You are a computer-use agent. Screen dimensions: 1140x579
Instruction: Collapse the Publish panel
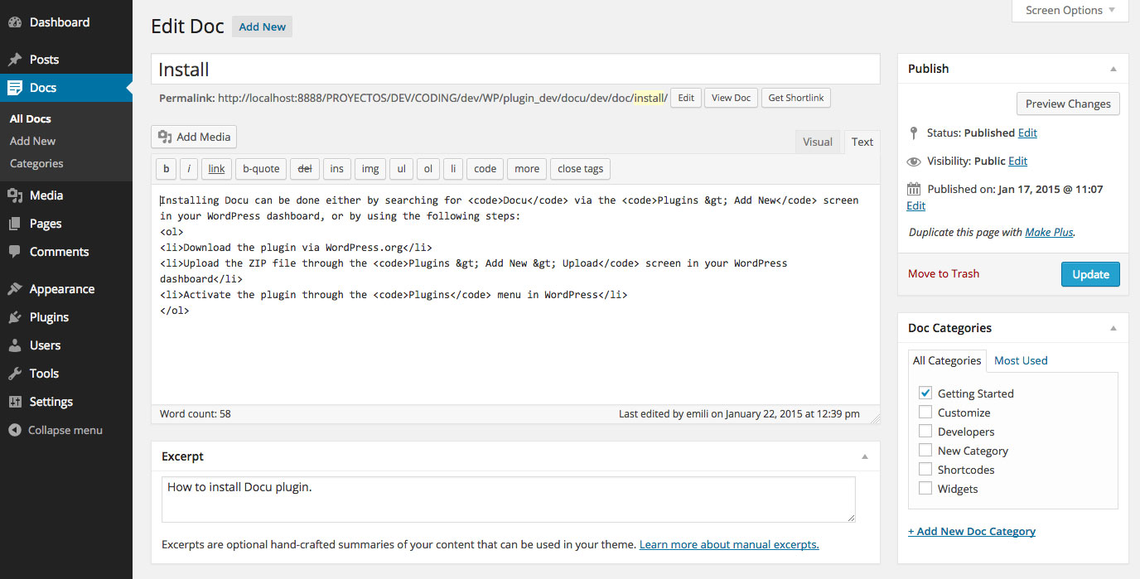(1113, 69)
